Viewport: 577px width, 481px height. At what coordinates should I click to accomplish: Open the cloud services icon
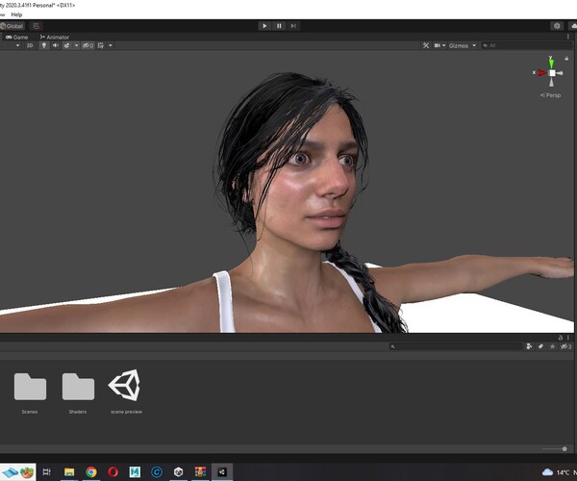click(x=573, y=26)
